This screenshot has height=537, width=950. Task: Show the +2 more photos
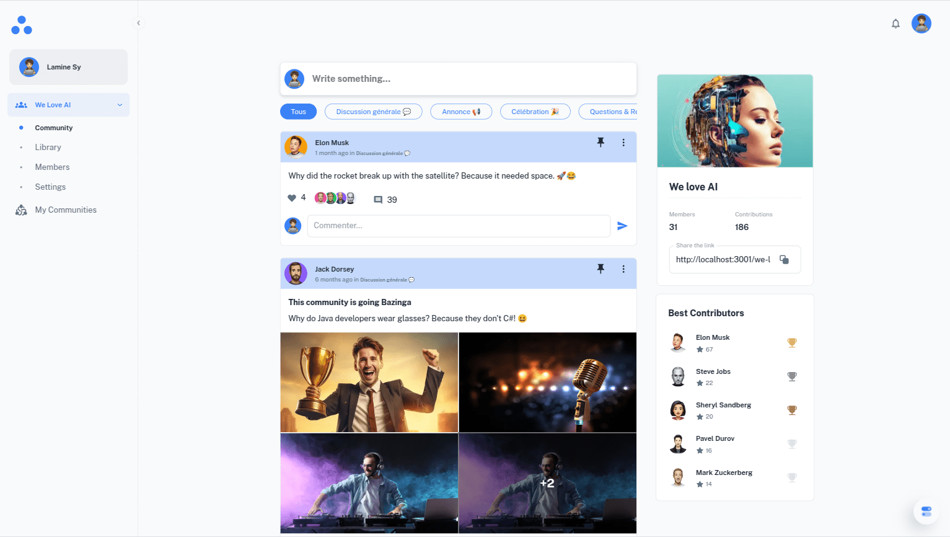click(548, 483)
